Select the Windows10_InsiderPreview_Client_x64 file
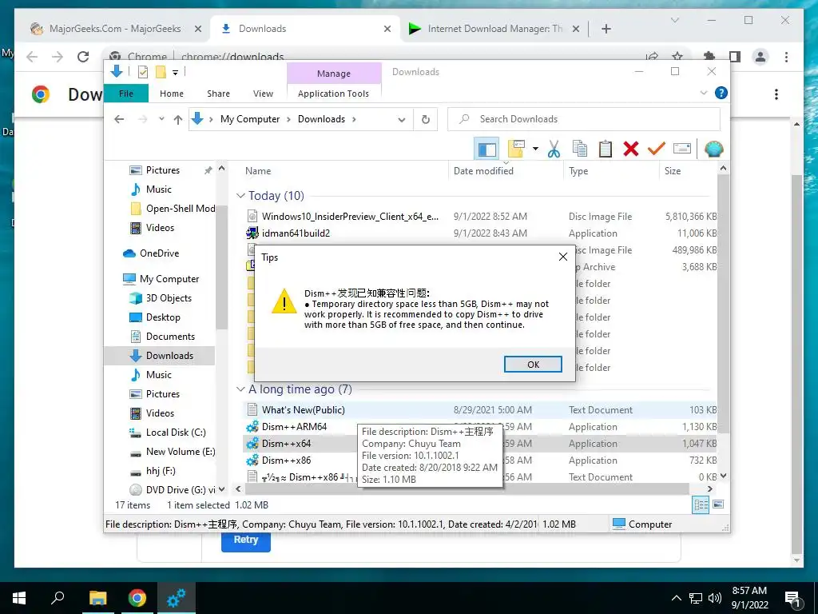Image resolution: width=818 pixels, height=614 pixels. (x=350, y=217)
